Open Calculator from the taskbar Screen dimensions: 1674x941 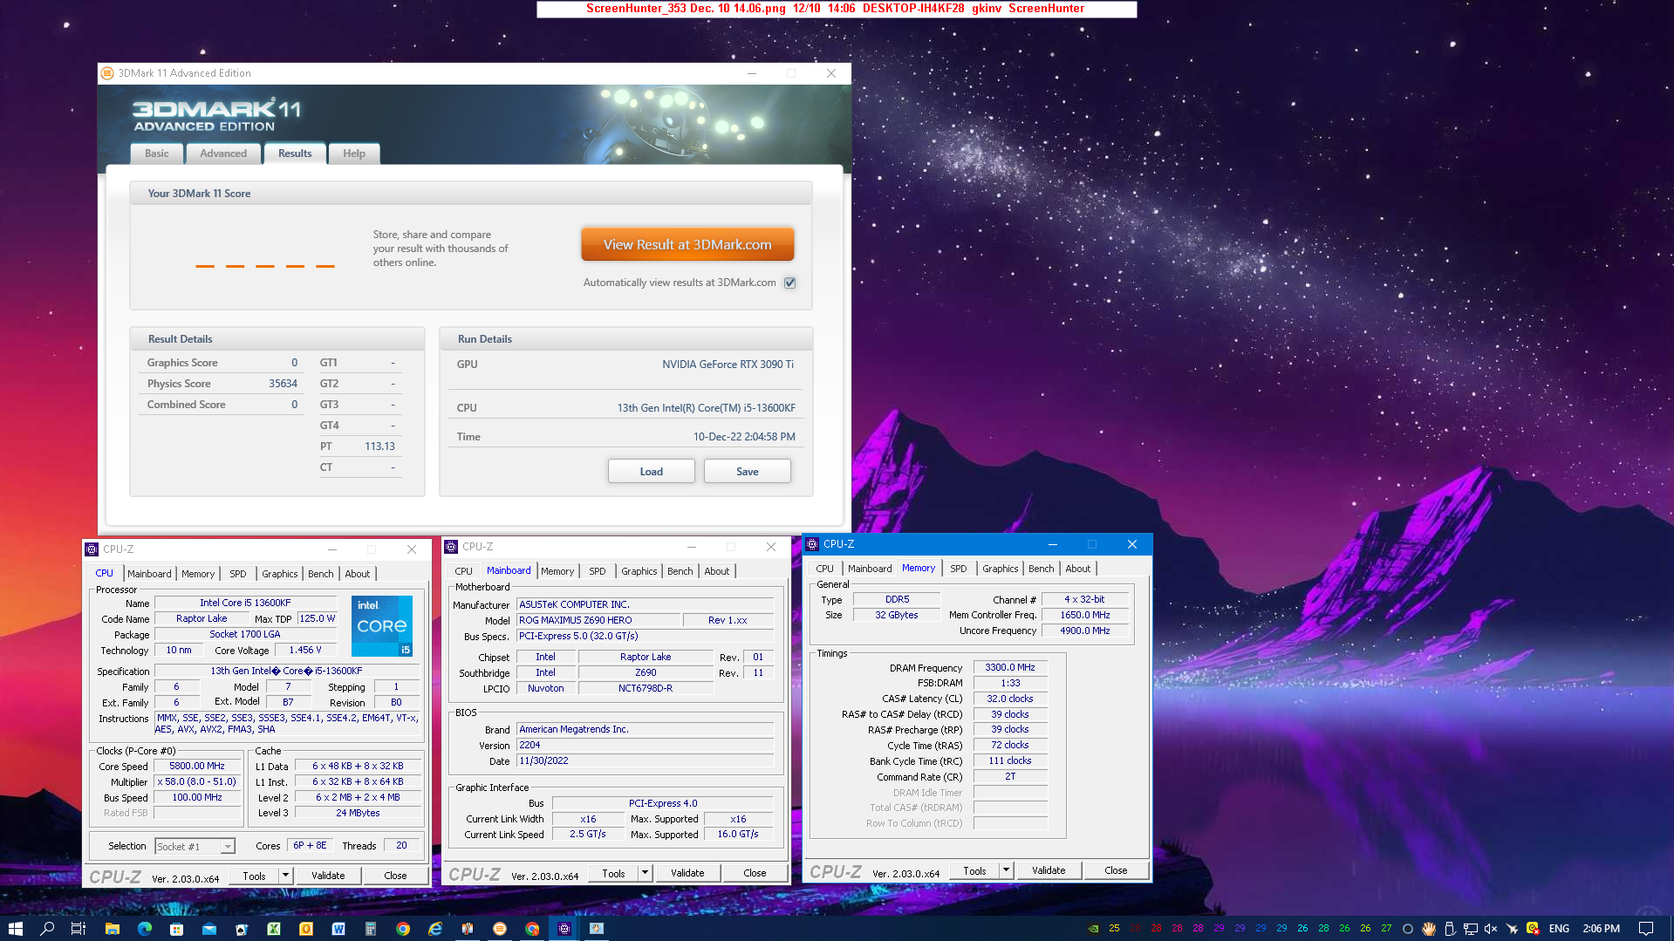click(371, 928)
